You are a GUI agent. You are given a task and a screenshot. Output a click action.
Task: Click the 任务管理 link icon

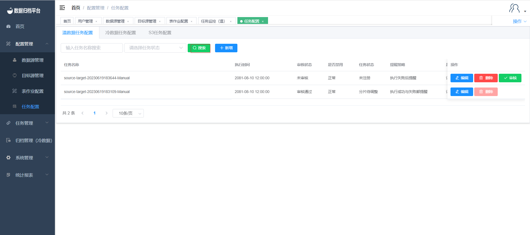pos(9,123)
